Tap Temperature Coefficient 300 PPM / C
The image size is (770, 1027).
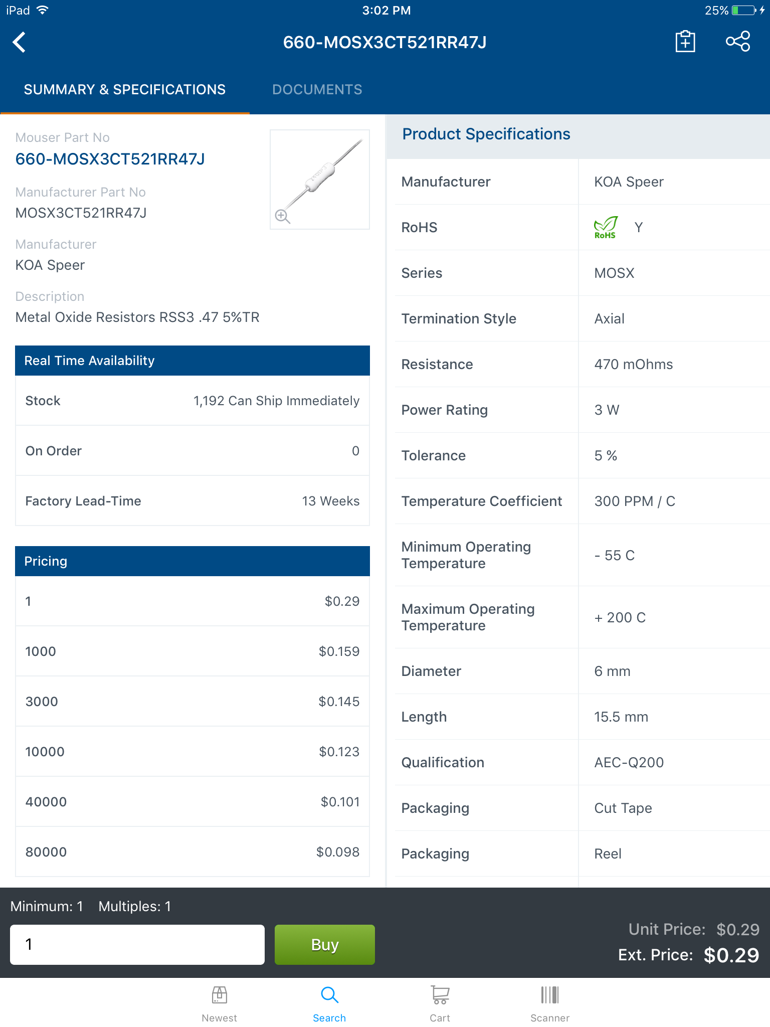(635, 501)
